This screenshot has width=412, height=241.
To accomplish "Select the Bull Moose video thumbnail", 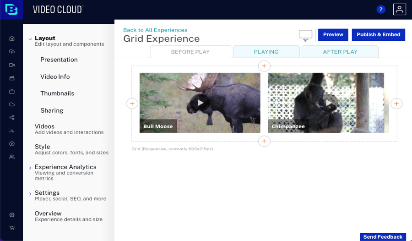I will (200, 103).
